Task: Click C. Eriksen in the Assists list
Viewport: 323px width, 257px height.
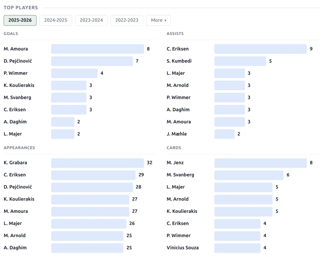Action: point(178,49)
